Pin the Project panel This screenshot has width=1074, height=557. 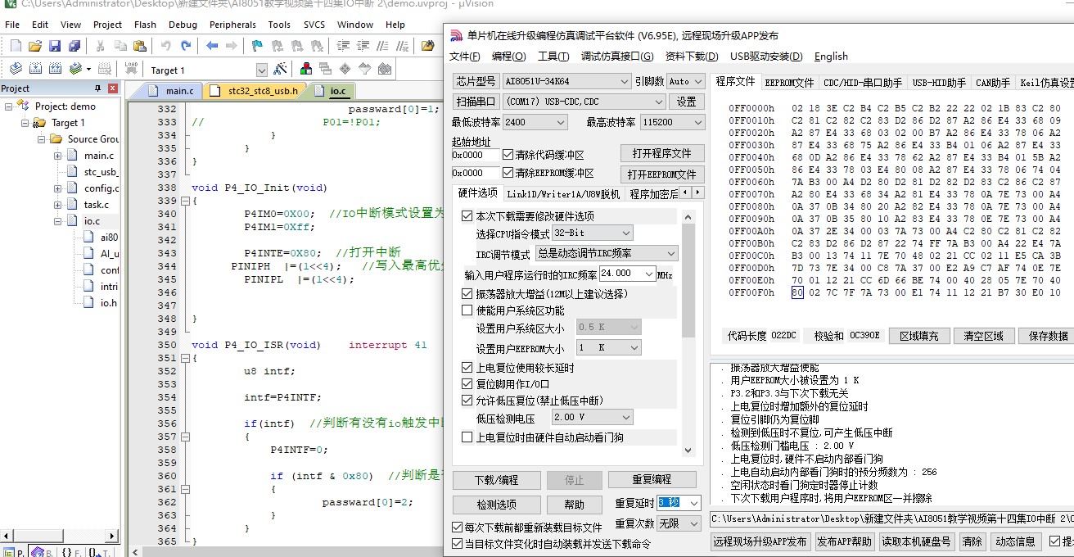98,88
